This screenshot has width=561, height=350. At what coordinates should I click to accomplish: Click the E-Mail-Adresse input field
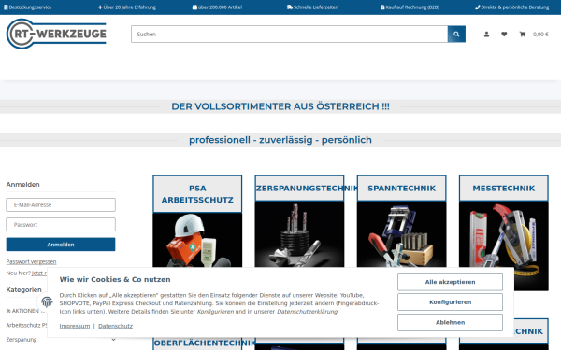click(61, 205)
